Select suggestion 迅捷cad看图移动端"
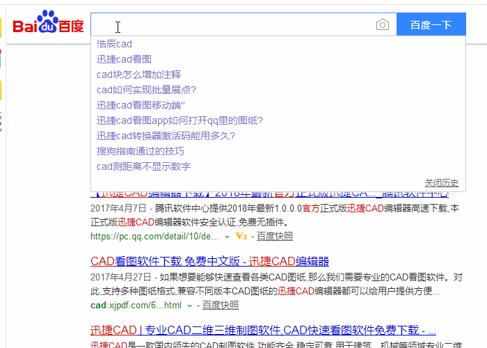The width and height of the screenshot is (487, 348). click(x=141, y=105)
